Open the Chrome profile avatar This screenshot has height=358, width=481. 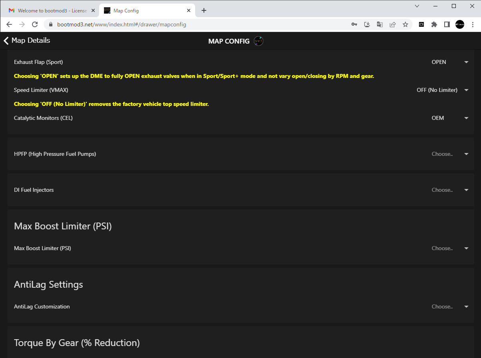460,24
